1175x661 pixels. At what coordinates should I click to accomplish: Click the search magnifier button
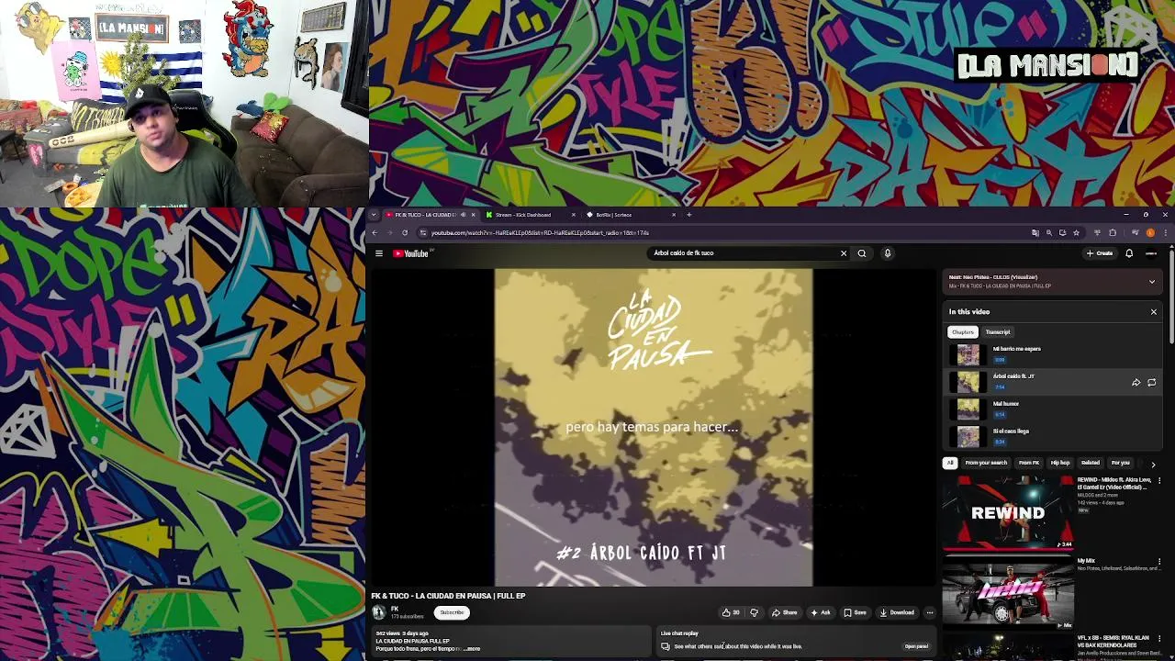(862, 253)
